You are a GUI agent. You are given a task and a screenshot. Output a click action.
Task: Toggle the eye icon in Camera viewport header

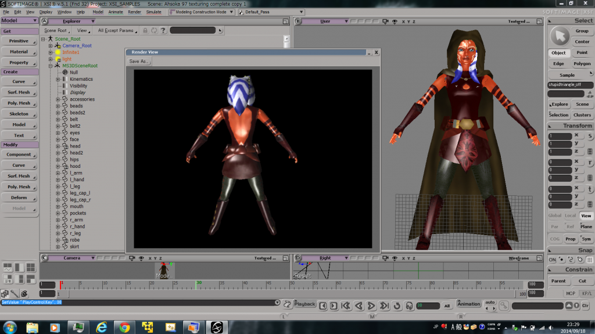coord(141,258)
